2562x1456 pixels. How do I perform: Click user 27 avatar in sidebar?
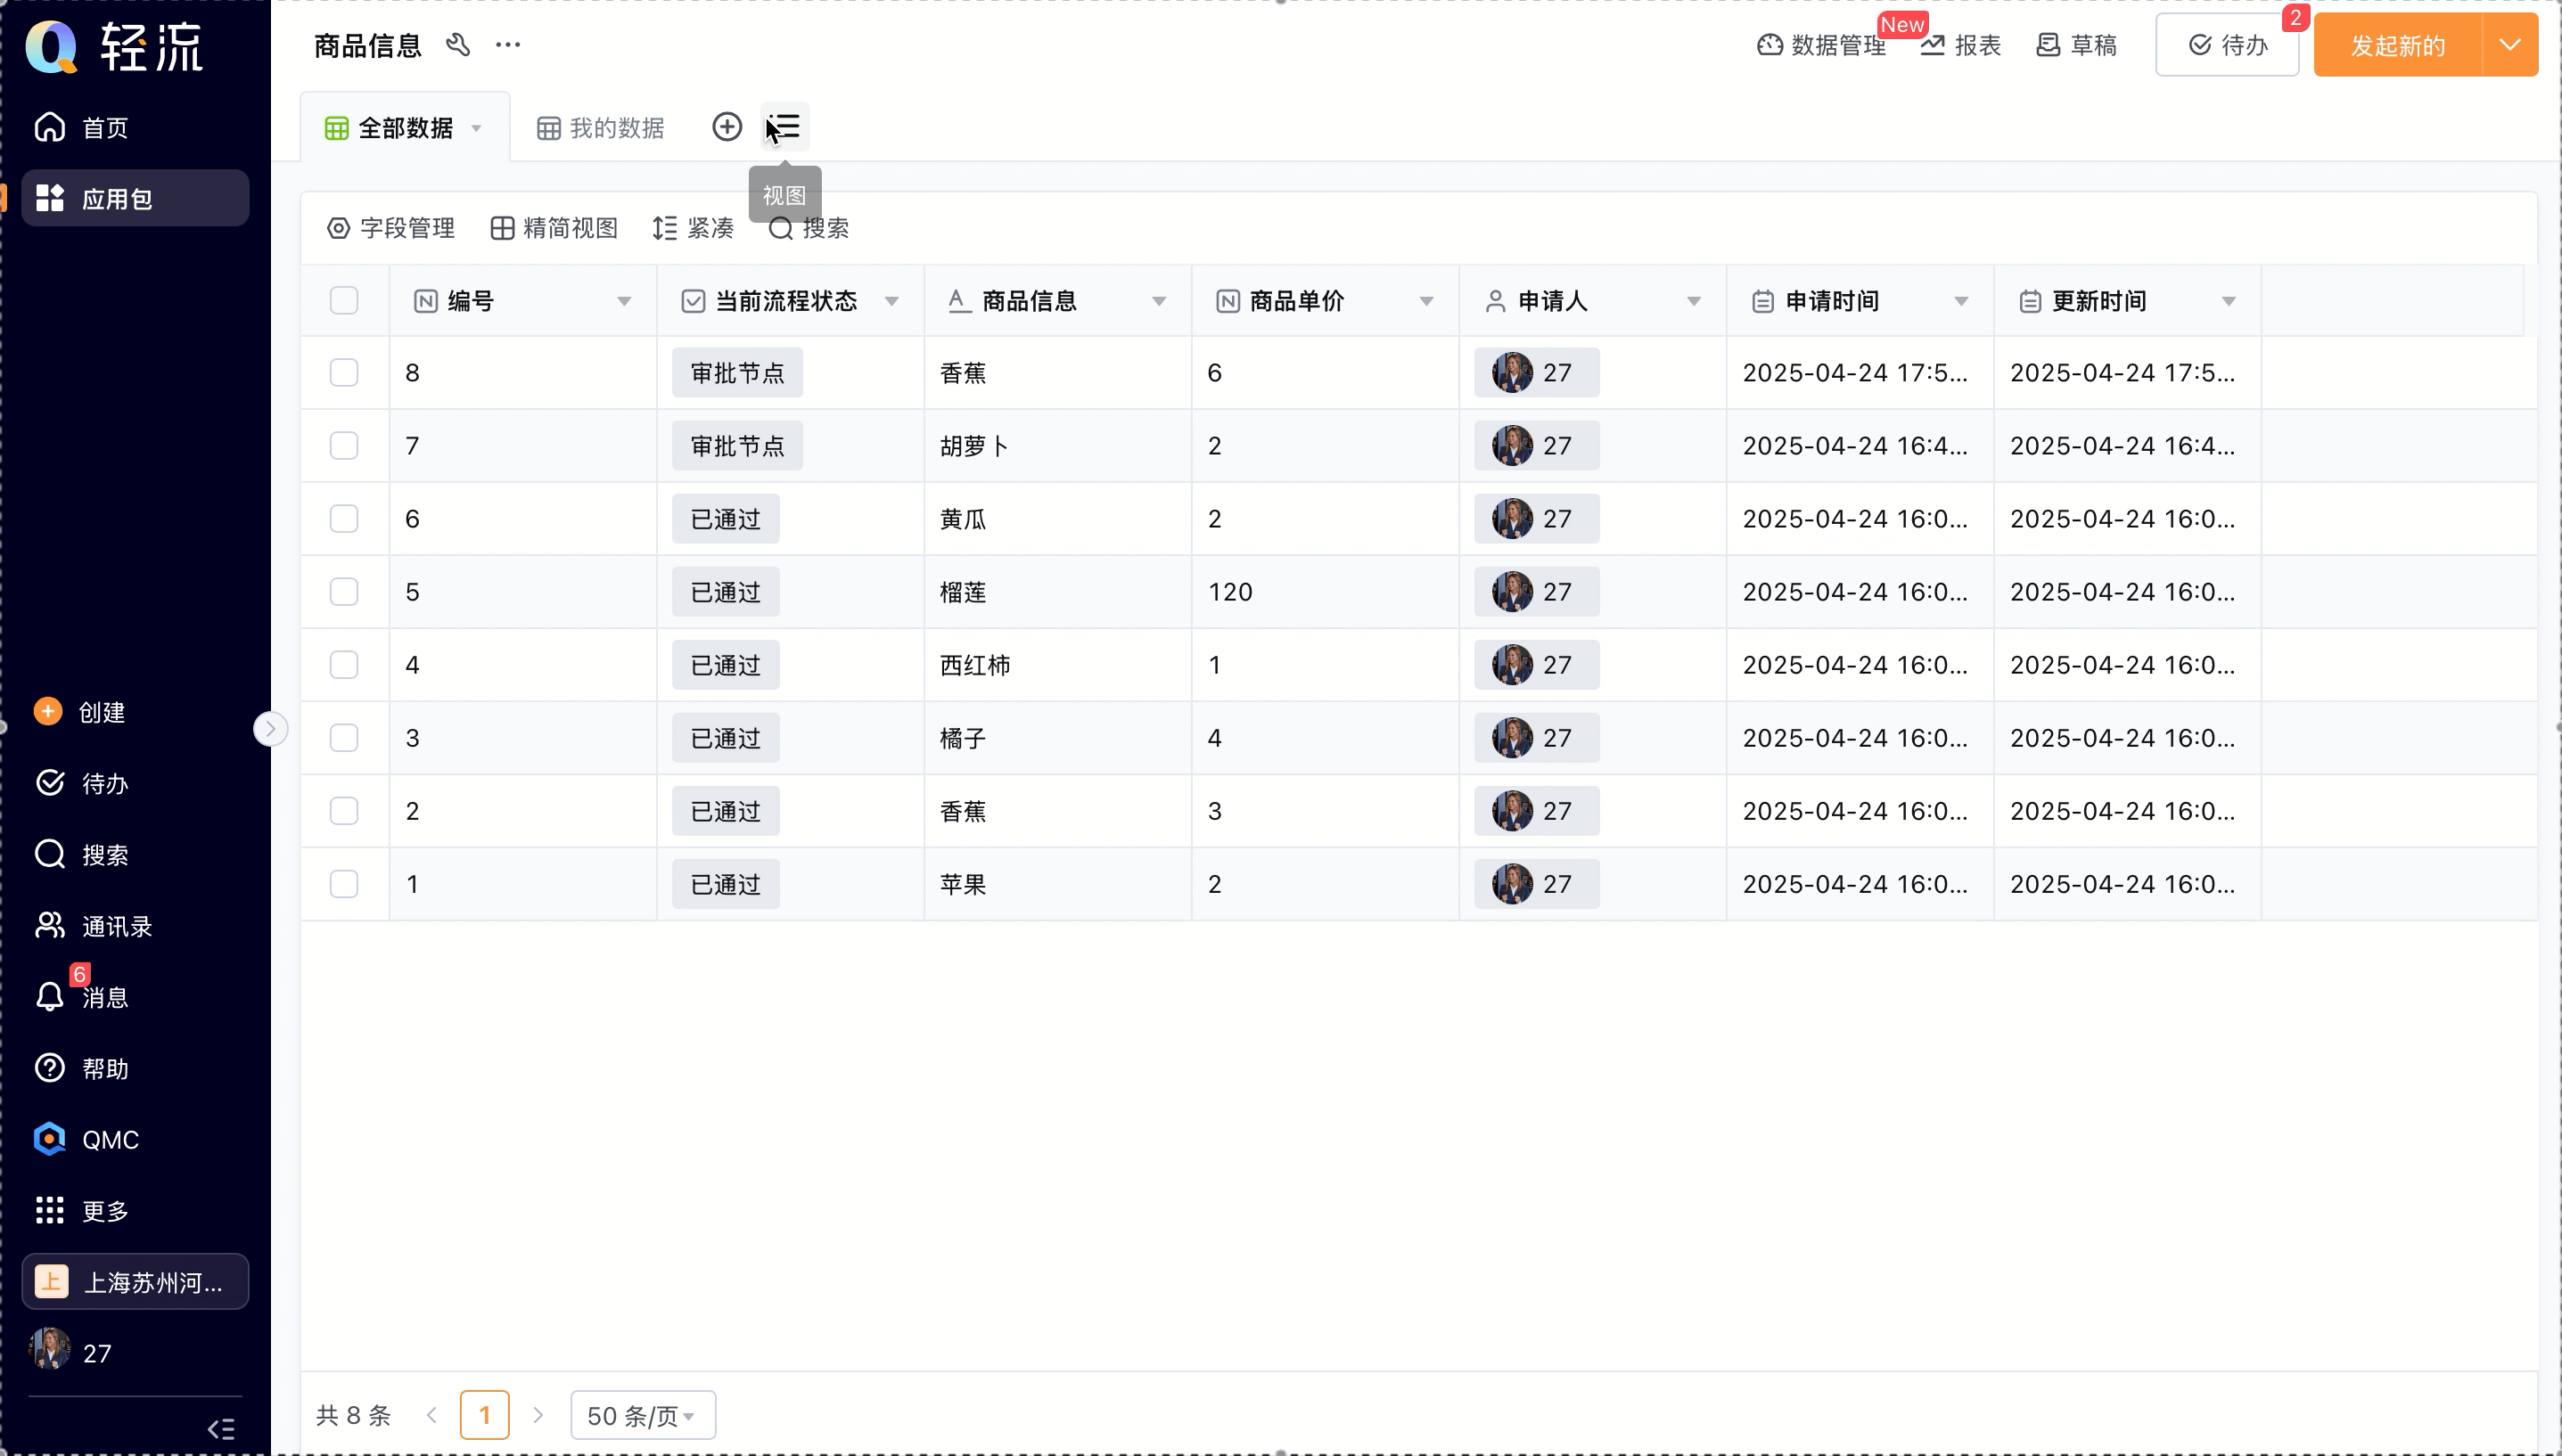tap(50, 1349)
